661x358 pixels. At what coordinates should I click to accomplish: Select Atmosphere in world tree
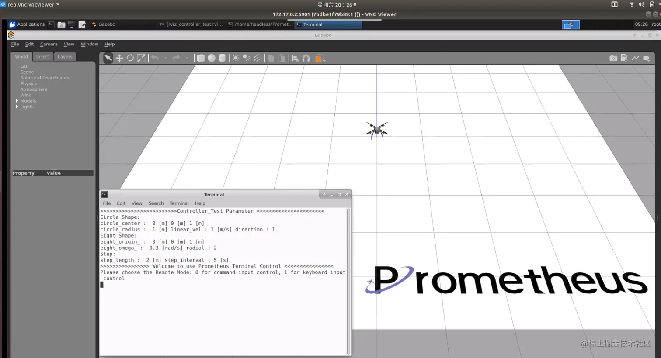[x=34, y=89]
